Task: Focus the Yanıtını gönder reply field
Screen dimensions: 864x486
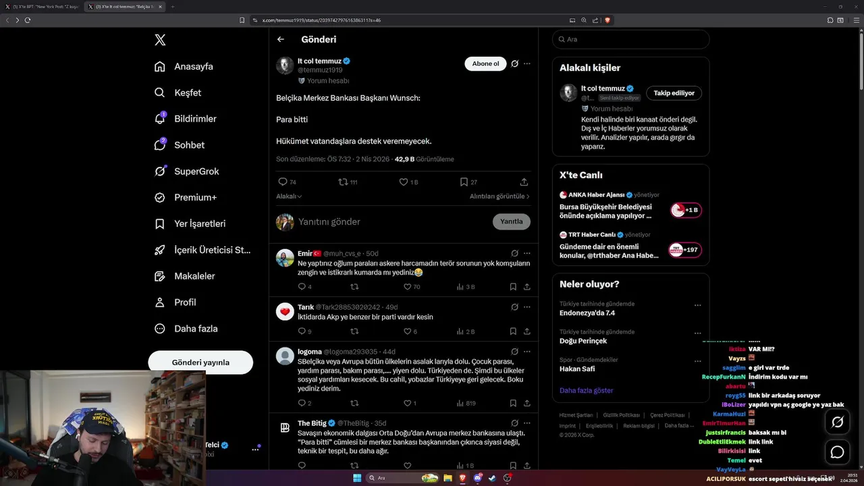Action: click(391, 222)
